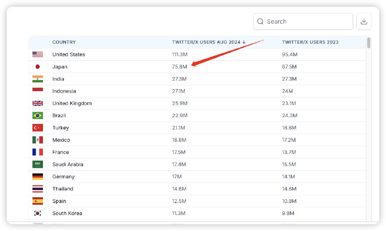Click the Turkey flag icon
The height and width of the screenshot is (231, 386).
coord(38,128)
